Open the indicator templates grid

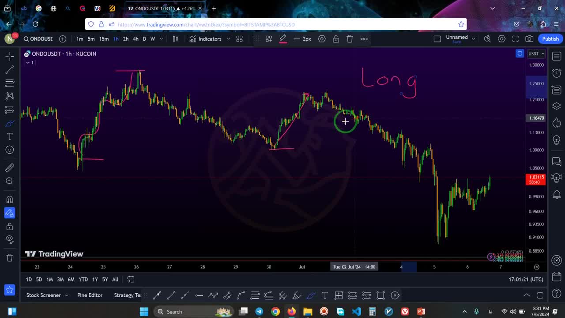tap(239, 39)
